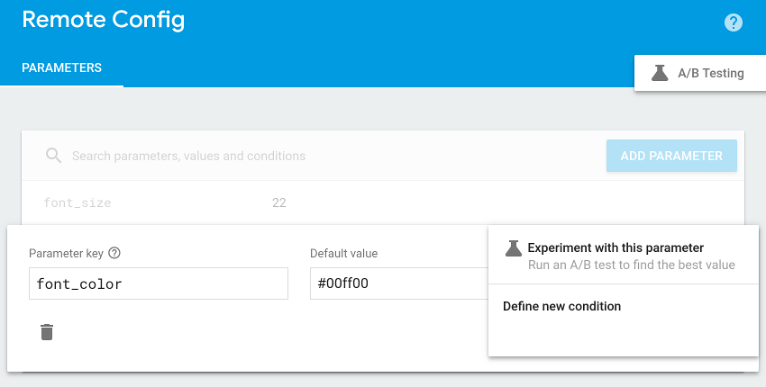Click the ADD PARAMETER button

pyautogui.click(x=671, y=156)
